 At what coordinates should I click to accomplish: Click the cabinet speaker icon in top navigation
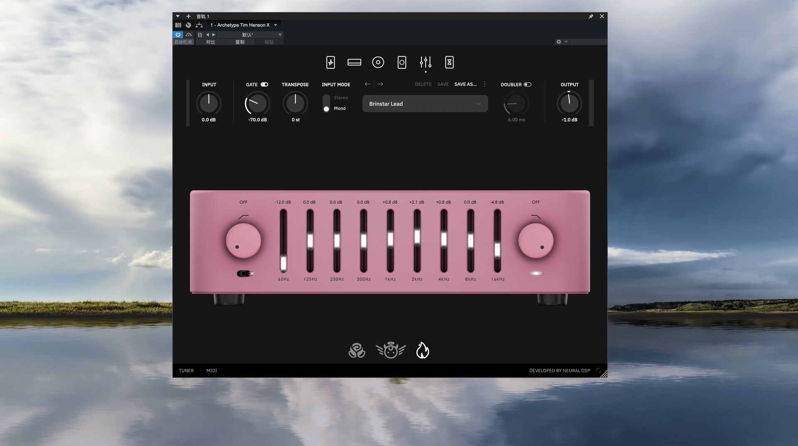coord(401,62)
